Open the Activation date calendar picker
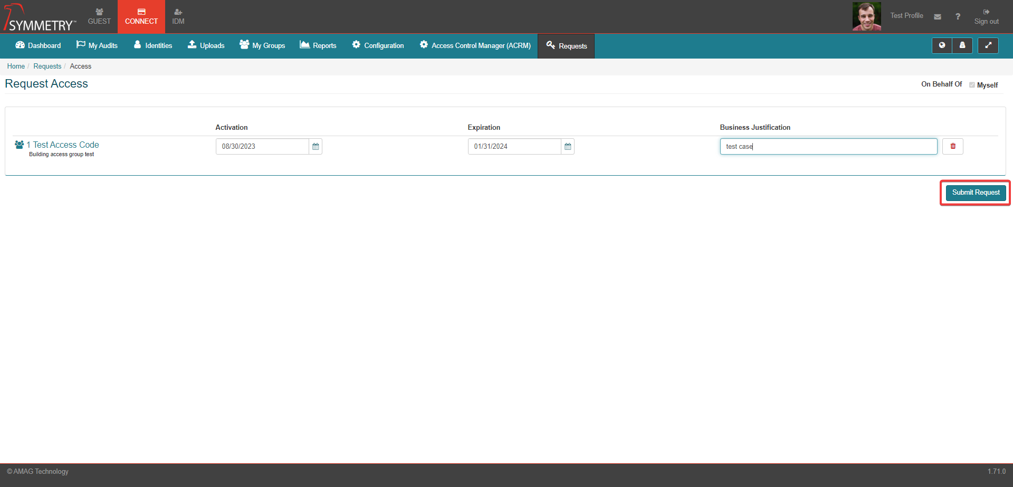This screenshot has height=487, width=1013. [316, 147]
